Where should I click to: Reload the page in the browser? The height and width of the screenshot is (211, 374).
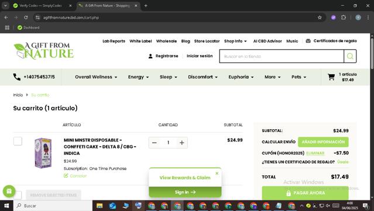click(x=26, y=18)
